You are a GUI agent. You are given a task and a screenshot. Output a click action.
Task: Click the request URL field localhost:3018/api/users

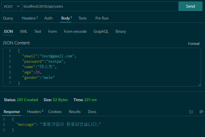tap(100, 6)
